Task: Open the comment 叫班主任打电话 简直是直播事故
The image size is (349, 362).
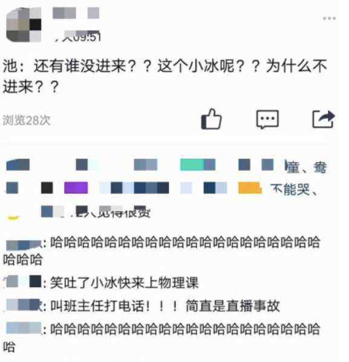Action: pyautogui.click(x=142, y=306)
